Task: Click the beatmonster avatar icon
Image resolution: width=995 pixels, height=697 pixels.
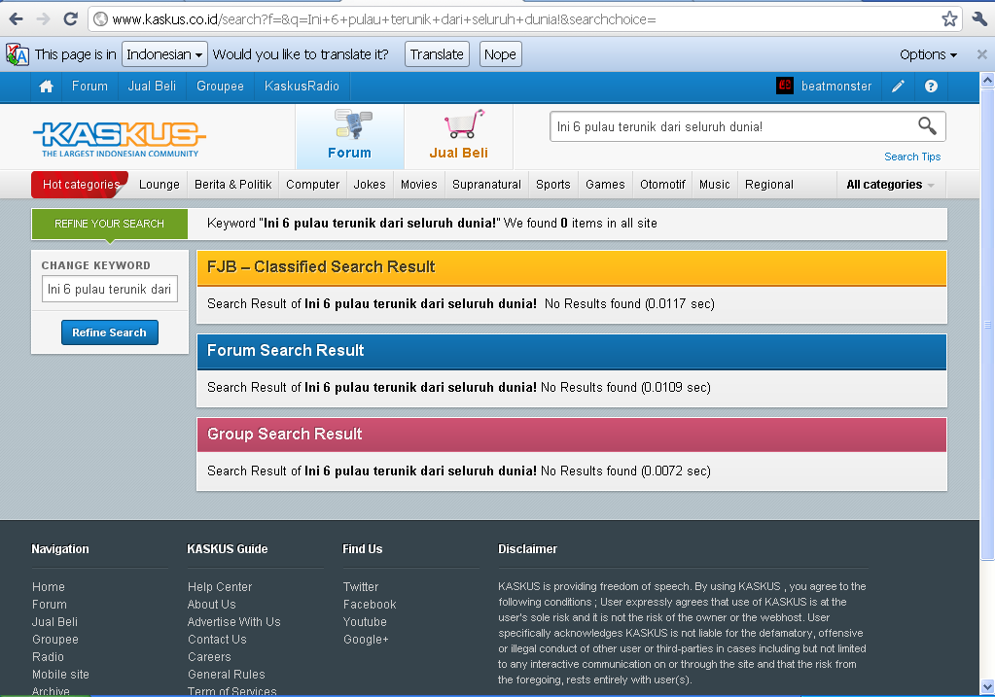Action: tap(785, 86)
